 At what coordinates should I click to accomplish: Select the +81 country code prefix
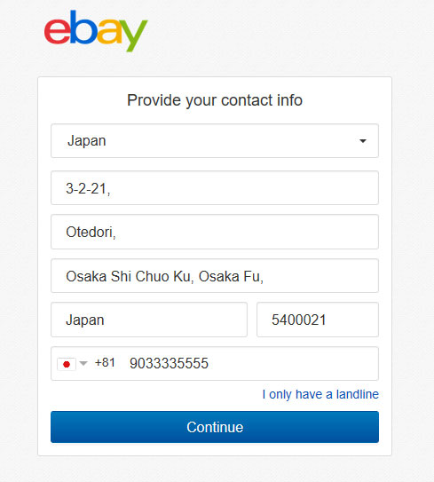105,363
